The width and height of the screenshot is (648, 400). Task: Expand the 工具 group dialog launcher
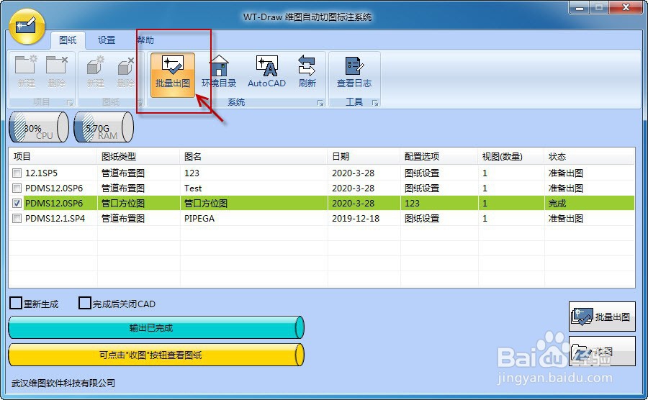(x=375, y=102)
